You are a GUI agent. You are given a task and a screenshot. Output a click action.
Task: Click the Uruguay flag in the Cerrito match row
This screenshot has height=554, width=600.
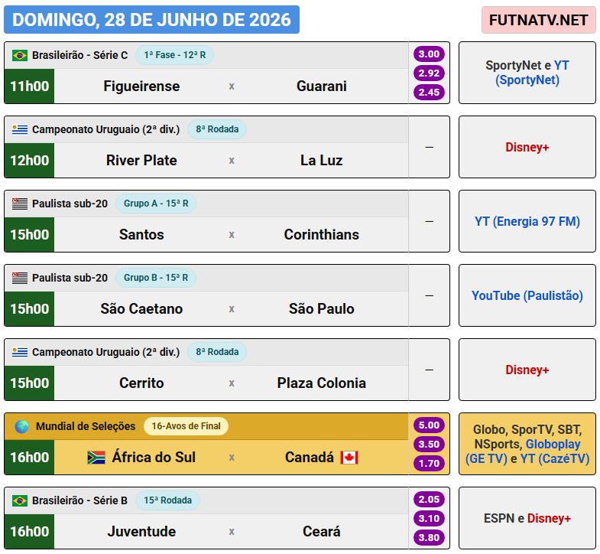pos(20,352)
